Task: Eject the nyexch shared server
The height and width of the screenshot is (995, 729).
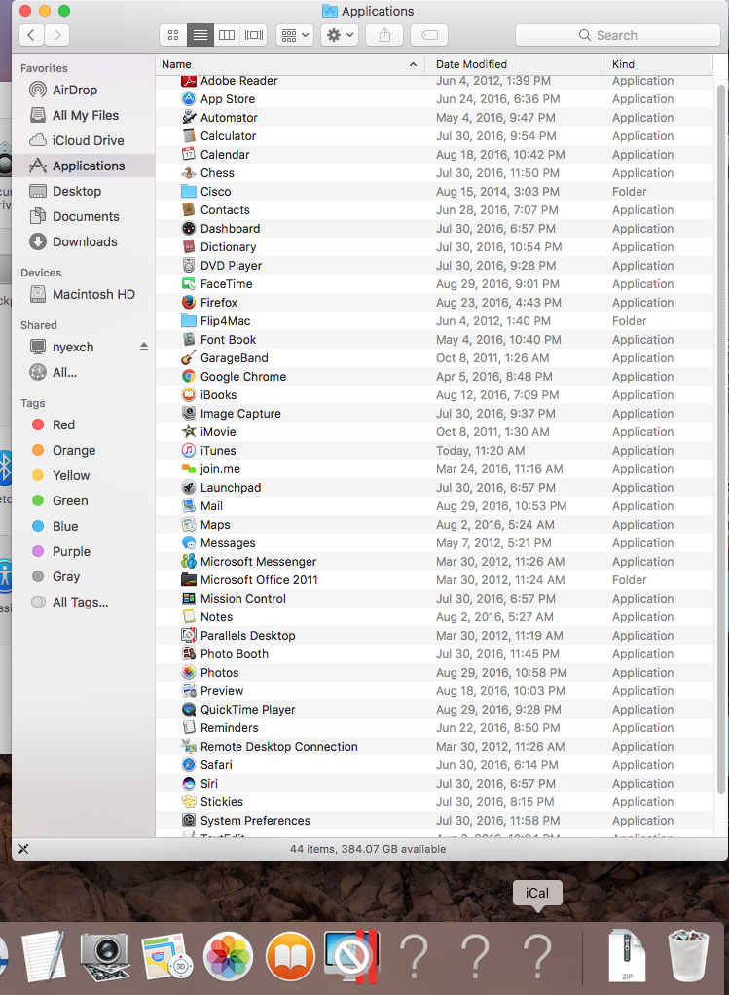Action: pos(144,347)
